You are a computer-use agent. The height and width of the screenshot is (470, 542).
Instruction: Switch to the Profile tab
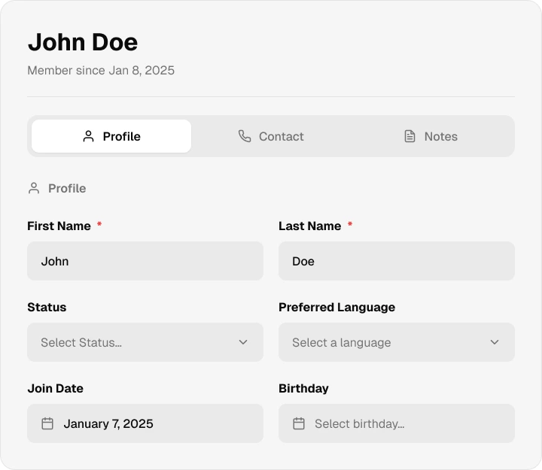111,136
